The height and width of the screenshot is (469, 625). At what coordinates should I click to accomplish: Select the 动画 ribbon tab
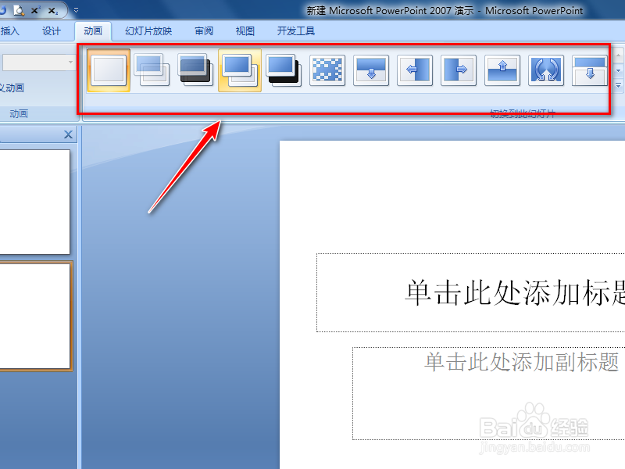93,30
